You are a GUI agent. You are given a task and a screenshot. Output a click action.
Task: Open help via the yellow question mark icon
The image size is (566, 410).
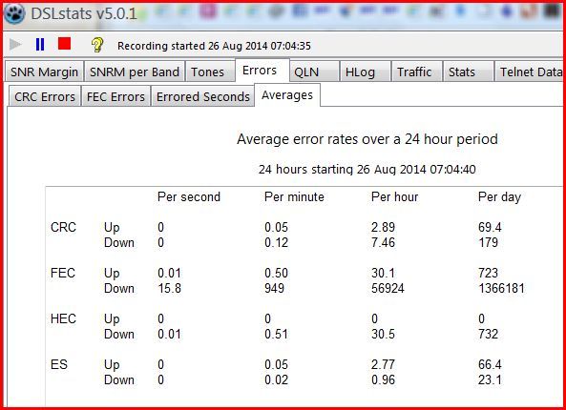tap(96, 45)
